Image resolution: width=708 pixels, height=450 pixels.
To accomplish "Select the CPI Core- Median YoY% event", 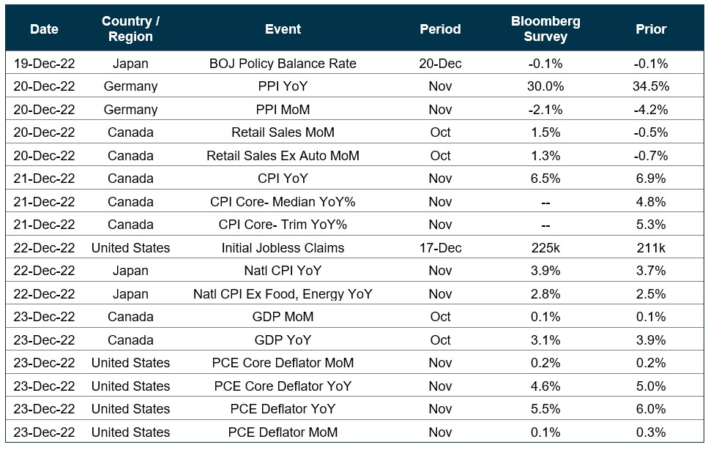I will tap(283, 202).
